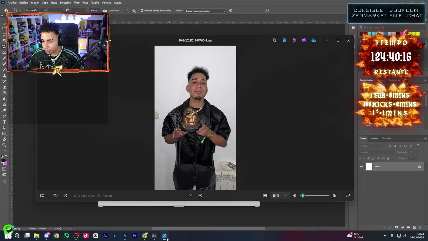Toggle Quick Mask mode
The height and width of the screenshot is (241, 428).
pyautogui.click(x=4, y=169)
